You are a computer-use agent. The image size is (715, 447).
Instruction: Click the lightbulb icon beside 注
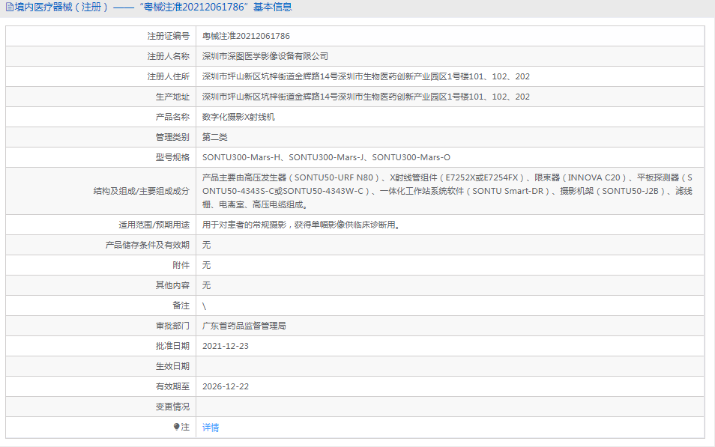[x=176, y=426]
